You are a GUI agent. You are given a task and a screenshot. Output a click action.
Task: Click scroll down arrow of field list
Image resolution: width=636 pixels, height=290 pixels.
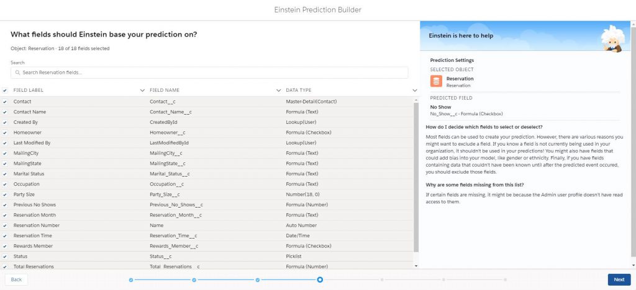(416, 265)
